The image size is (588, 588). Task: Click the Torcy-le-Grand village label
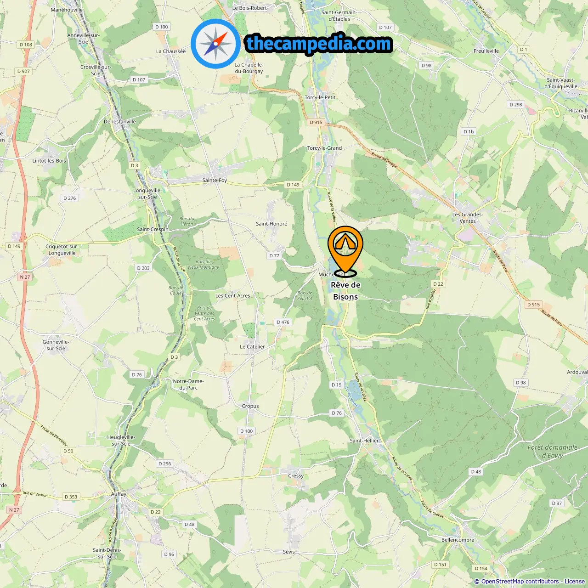point(324,148)
